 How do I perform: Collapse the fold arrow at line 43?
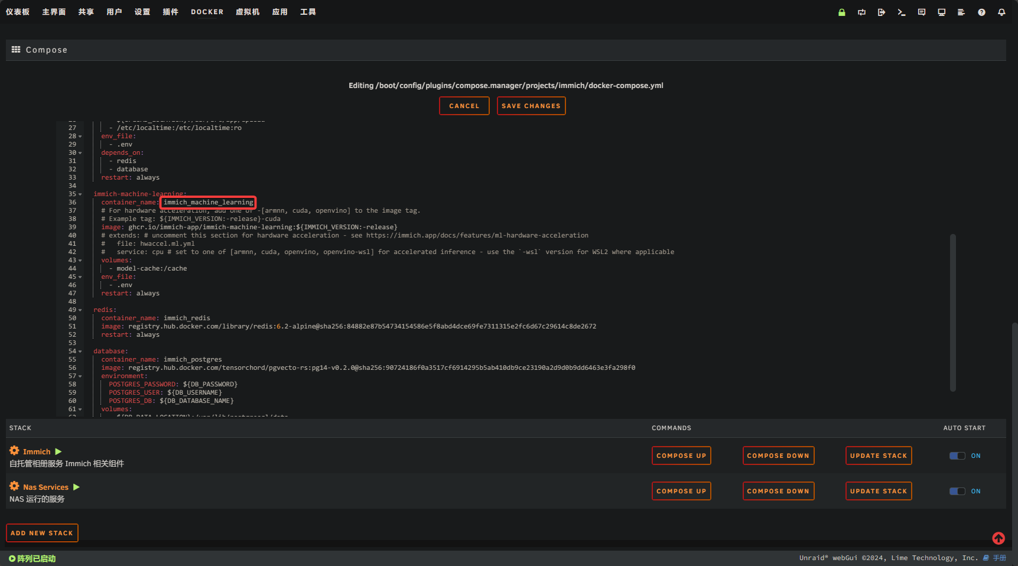click(80, 261)
